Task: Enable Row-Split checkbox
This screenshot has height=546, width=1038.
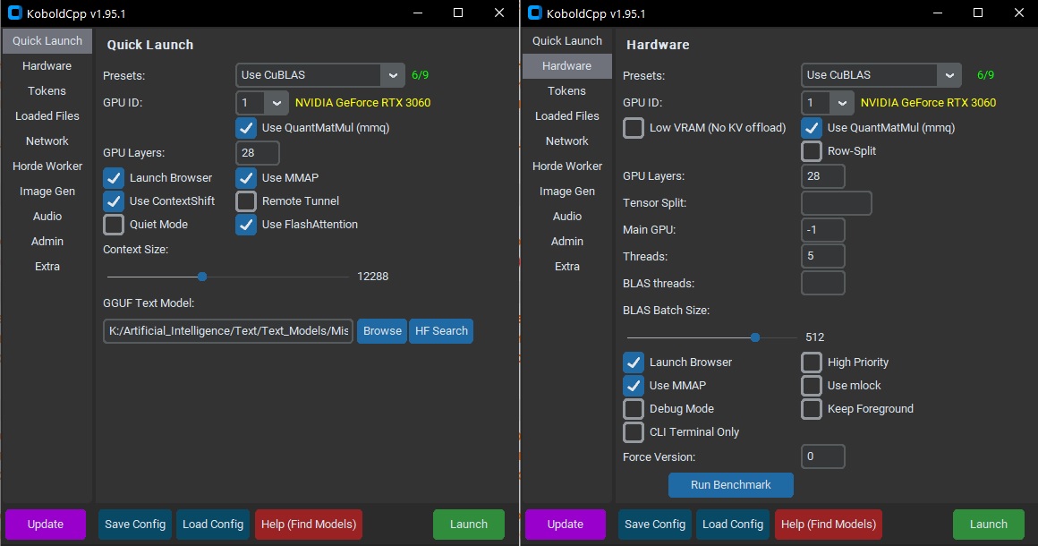Action: (812, 151)
